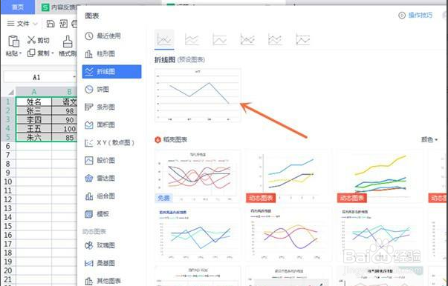Viewport: 448px width, 286px height.
Task: Choose the yellow-line 动态图表 template
Action: tap(380, 176)
